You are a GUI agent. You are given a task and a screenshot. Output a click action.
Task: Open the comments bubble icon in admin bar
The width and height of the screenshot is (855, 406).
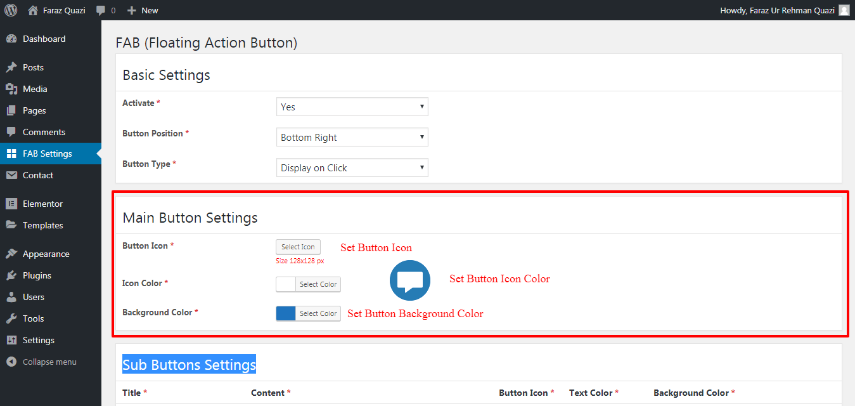tap(101, 10)
